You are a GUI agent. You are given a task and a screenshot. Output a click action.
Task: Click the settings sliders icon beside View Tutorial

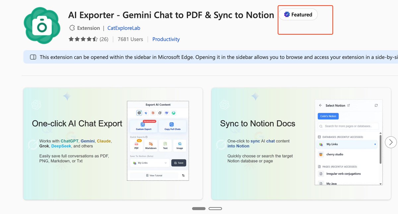click(183, 175)
